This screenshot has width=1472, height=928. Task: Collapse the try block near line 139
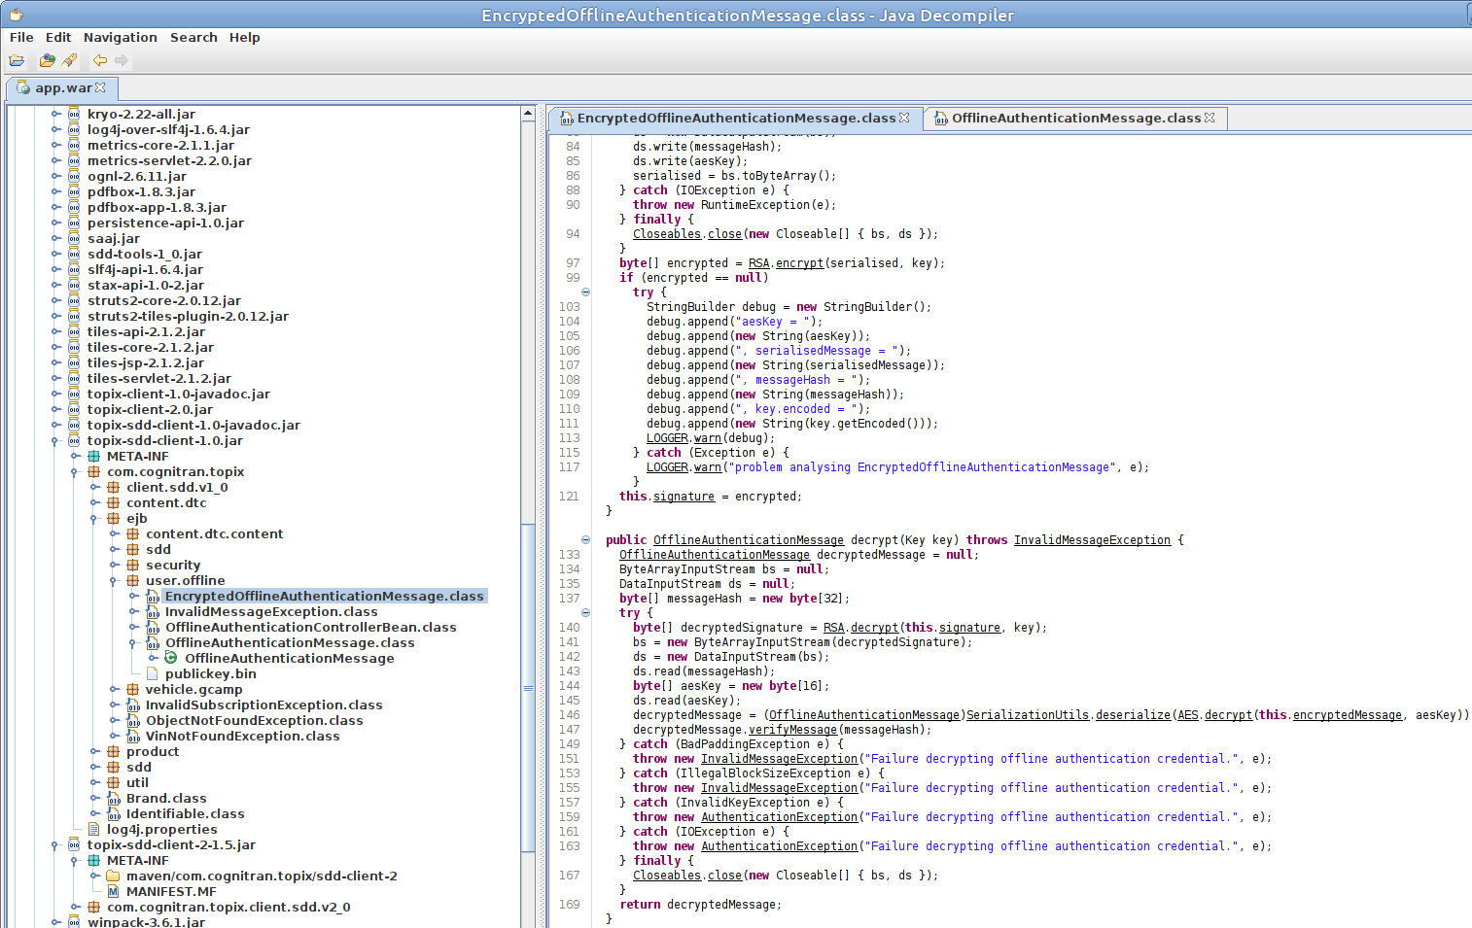(x=585, y=612)
